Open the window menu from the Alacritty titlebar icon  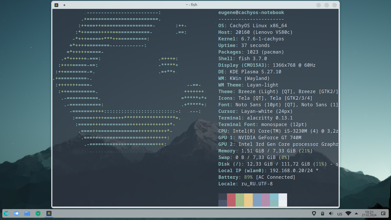click(x=56, y=5)
